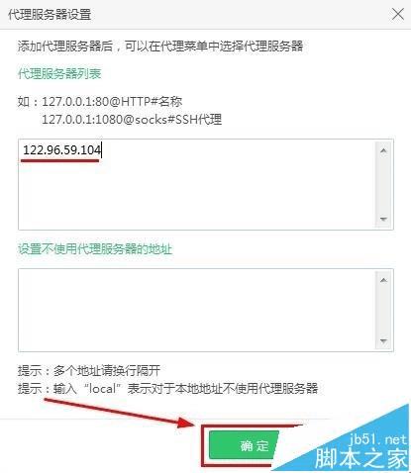The width and height of the screenshot is (411, 473).
Task: Click the 127.0.0.1:1080@socks#SSH代理 example line
Action: [x=132, y=119]
